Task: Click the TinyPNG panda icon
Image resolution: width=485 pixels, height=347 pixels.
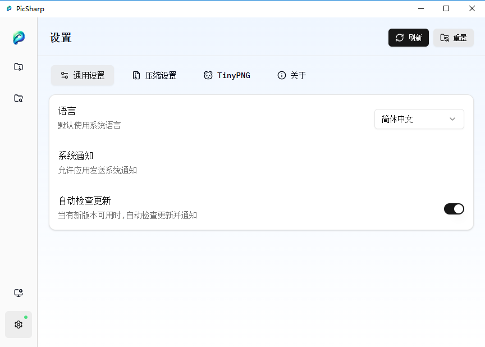Action: click(208, 75)
